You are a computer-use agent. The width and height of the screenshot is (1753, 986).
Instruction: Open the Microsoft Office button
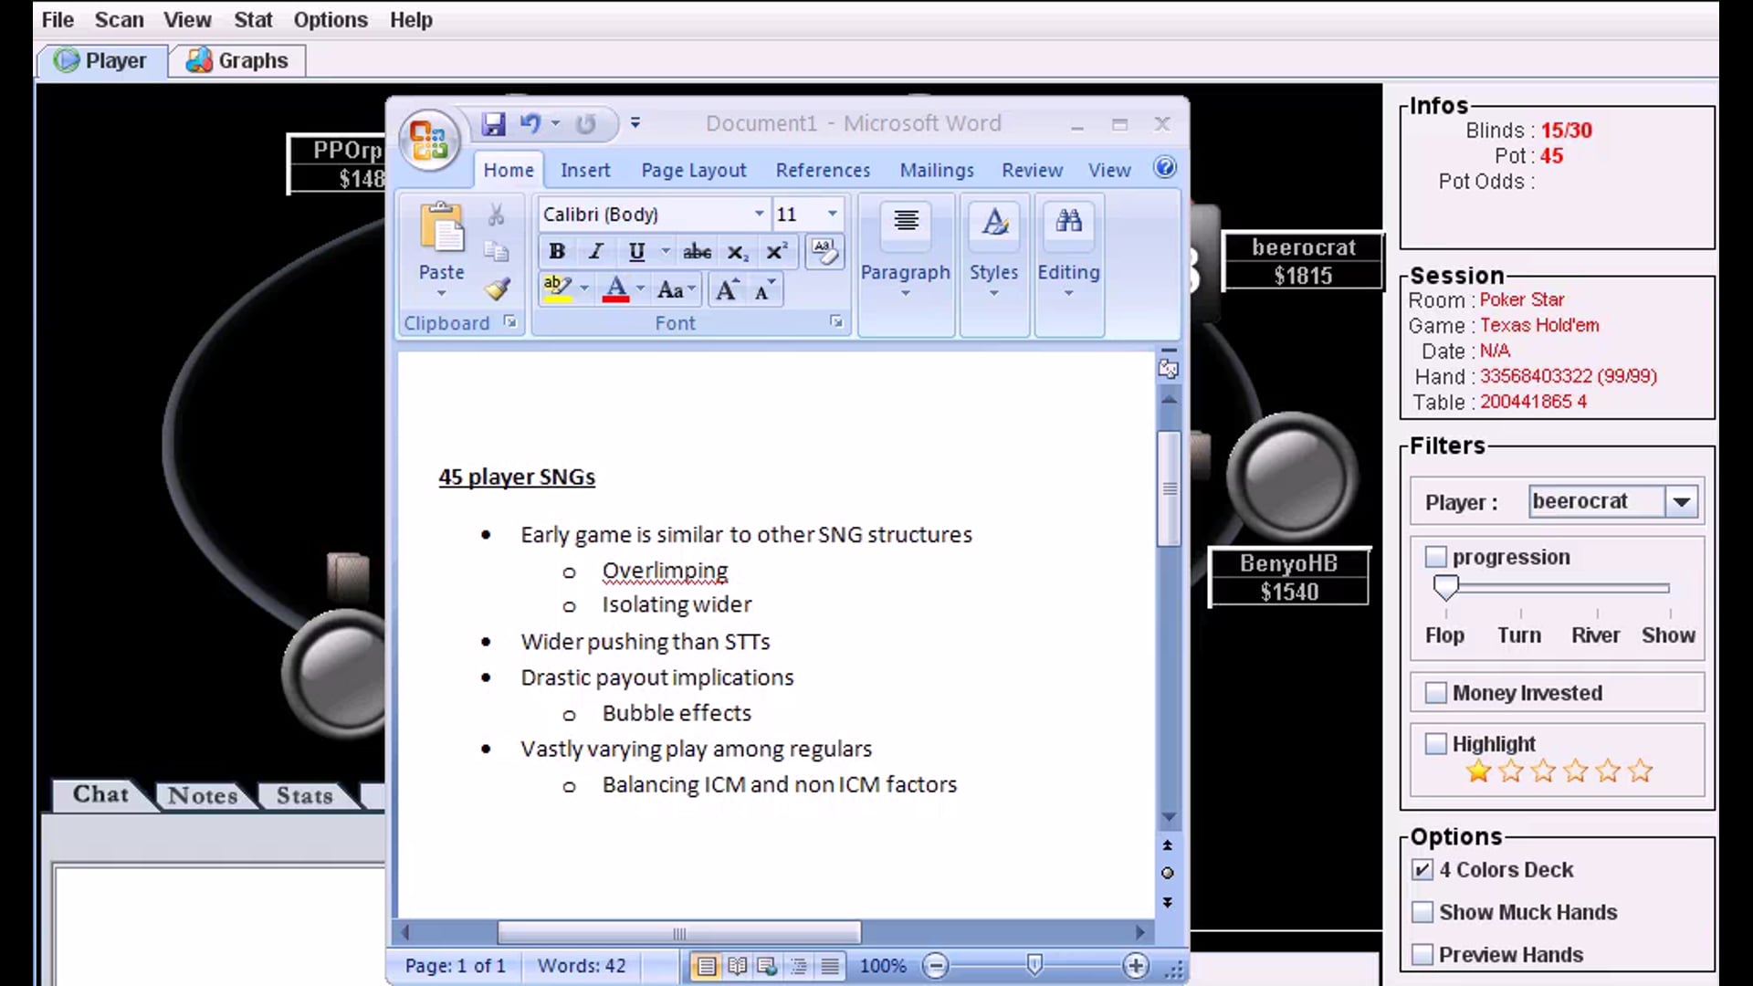[x=429, y=141]
